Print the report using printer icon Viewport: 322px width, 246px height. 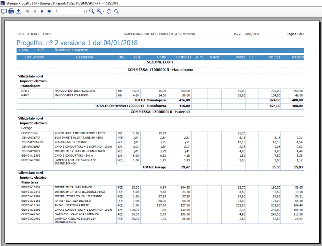[11, 11]
